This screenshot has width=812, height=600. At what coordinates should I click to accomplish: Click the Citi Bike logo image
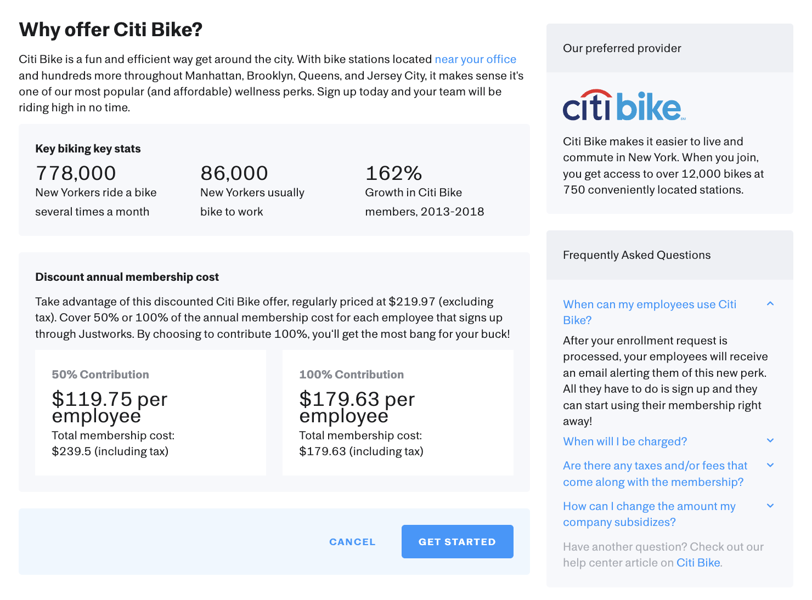[624, 105]
